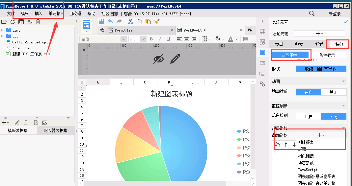Open GettingStarted.cpt in file tree

point(30,42)
